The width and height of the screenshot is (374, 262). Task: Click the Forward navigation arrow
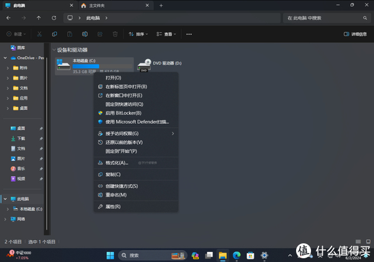tap(24, 18)
